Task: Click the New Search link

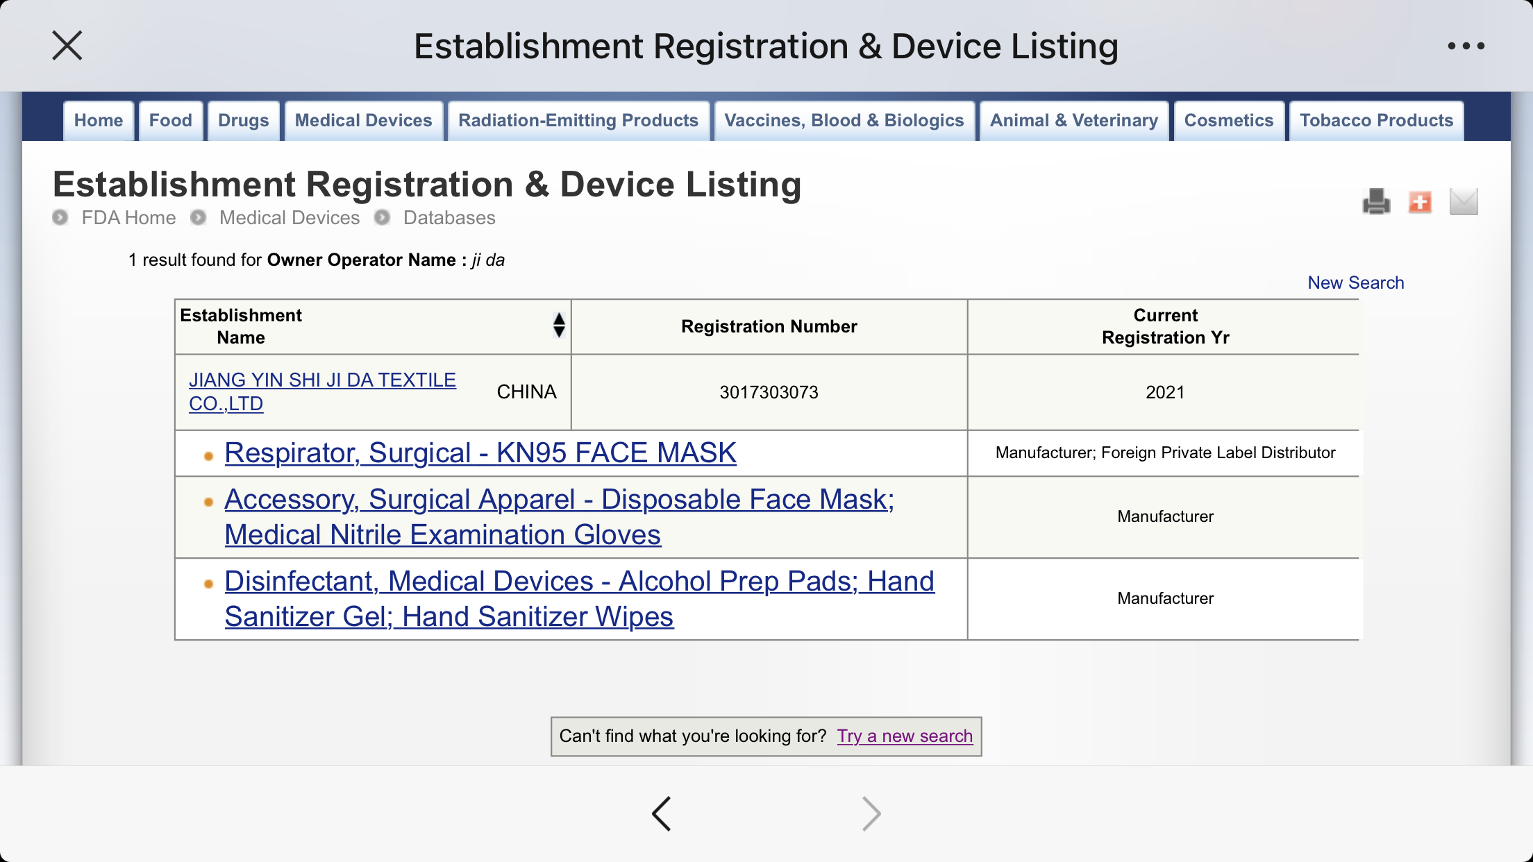Action: tap(1355, 282)
